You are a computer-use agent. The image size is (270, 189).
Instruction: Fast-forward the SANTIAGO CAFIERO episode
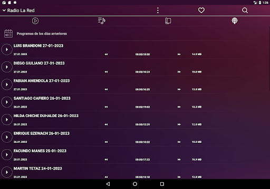(179, 107)
